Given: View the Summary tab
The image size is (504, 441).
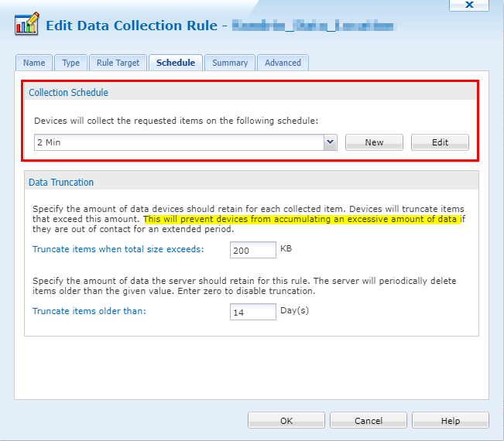Looking at the screenshot, I should coord(230,63).
